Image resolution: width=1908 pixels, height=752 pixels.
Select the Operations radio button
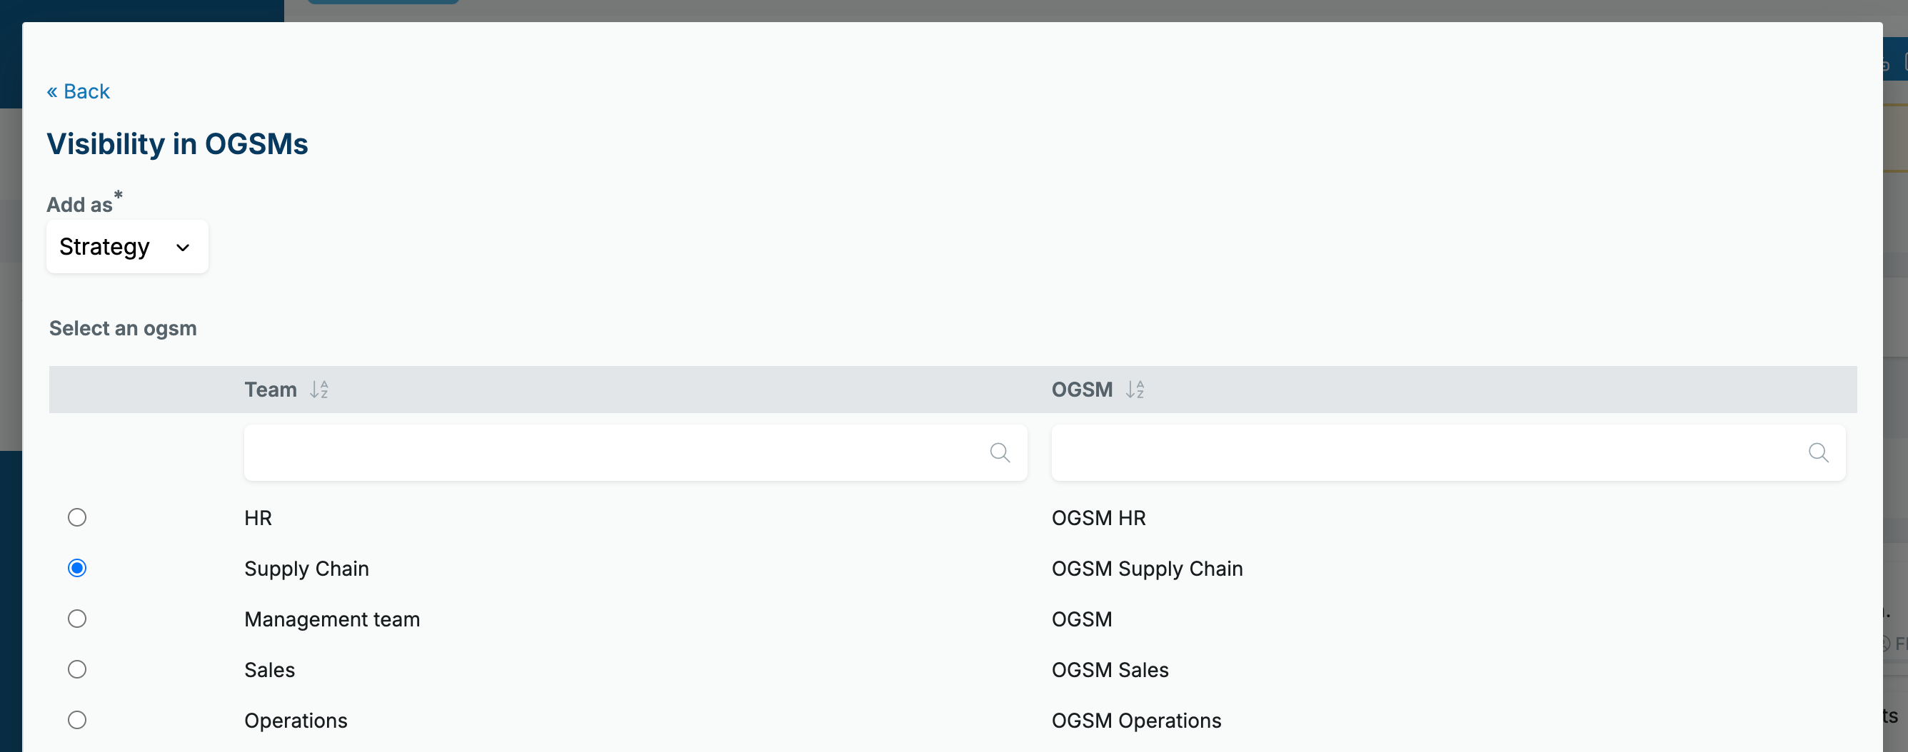point(77,720)
